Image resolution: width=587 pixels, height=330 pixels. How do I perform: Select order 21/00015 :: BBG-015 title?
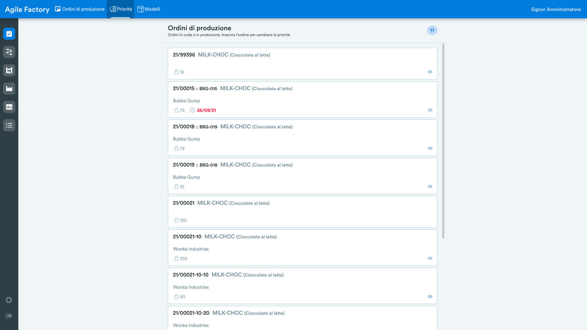pyautogui.click(x=195, y=89)
